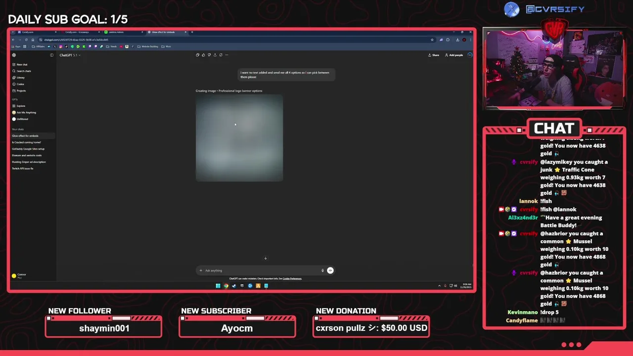Click the generating image thumbnail

pos(239,138)
